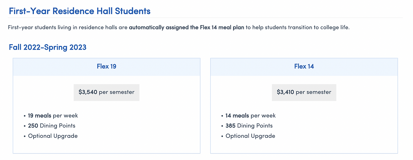Screen dimensions: 413x160
Task: Click the bold $3,540 amount
Action: click(88, 92)
